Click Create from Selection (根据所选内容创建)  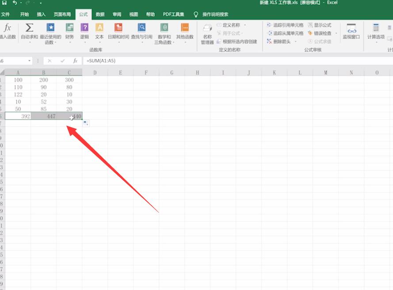237,42
